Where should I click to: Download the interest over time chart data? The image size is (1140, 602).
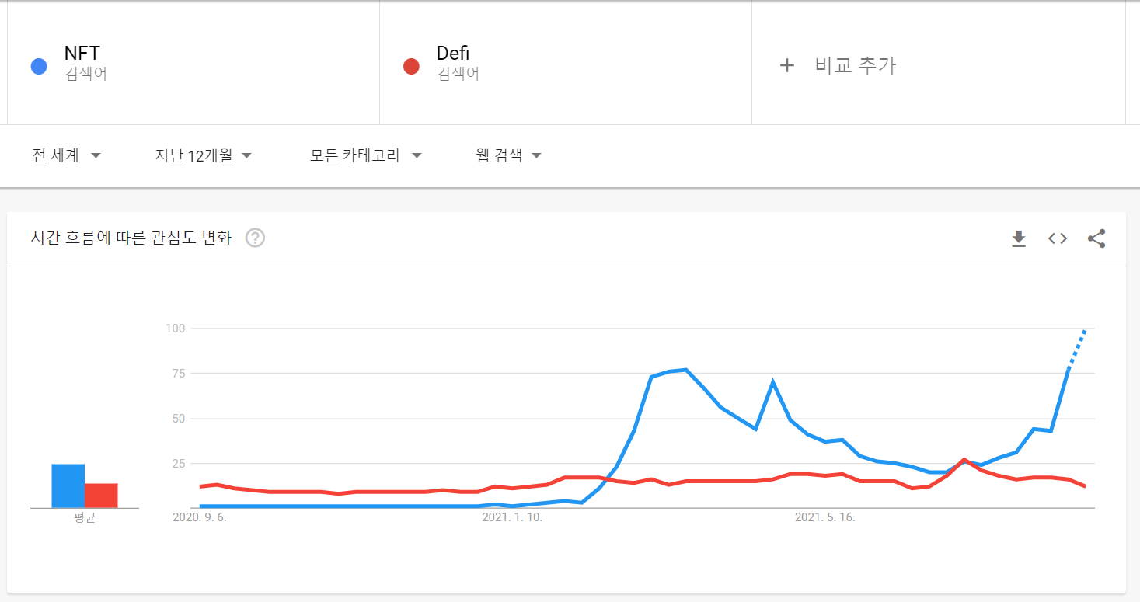[1018, 238]
